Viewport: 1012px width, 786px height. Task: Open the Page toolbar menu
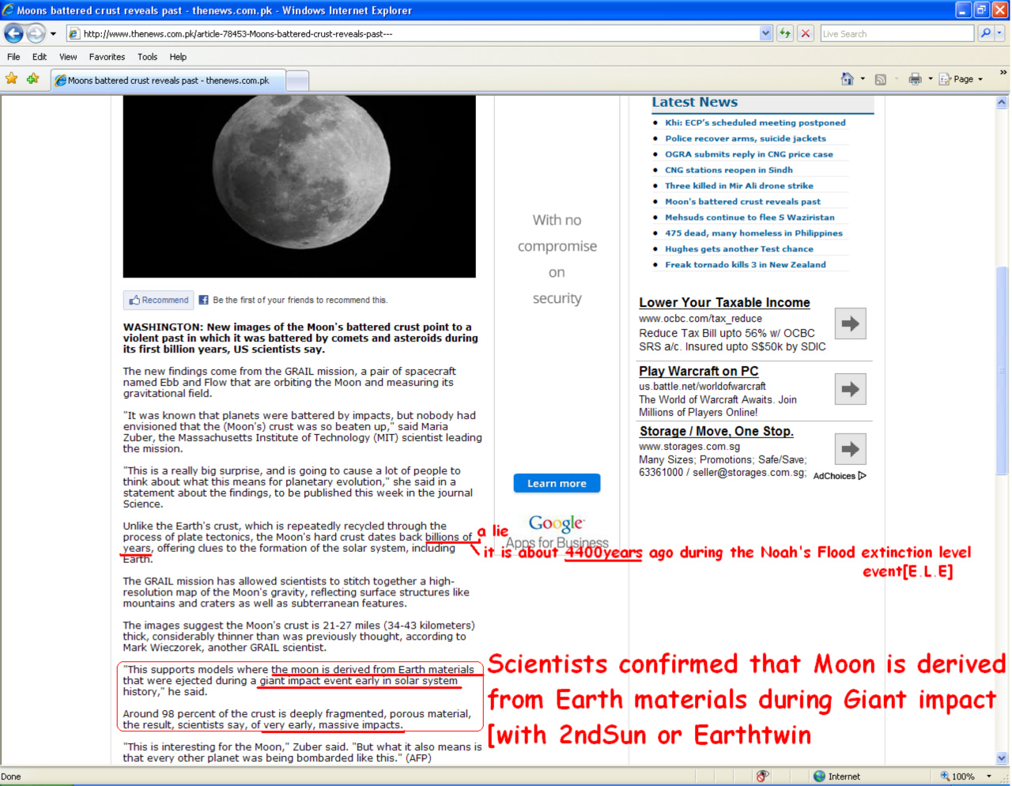[x=961, y=79]
